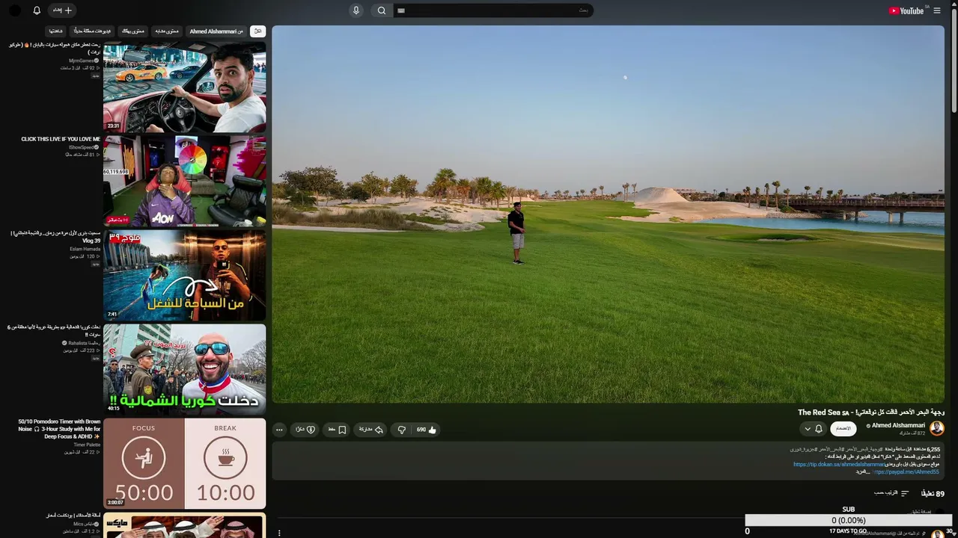Image resolution: width=958 pixels, height=538 pixels.
Task: Open the hamburger guide menu
Action: pyautogui.click(x=937, y=10)
